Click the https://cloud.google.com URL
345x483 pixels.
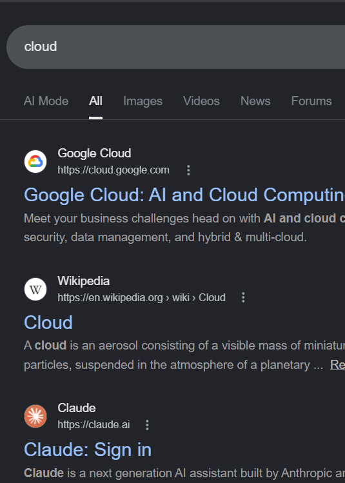[113, 170]
